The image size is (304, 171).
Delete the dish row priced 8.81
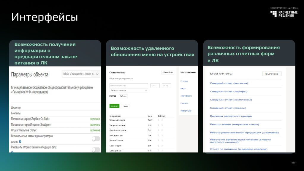[162, 130]
